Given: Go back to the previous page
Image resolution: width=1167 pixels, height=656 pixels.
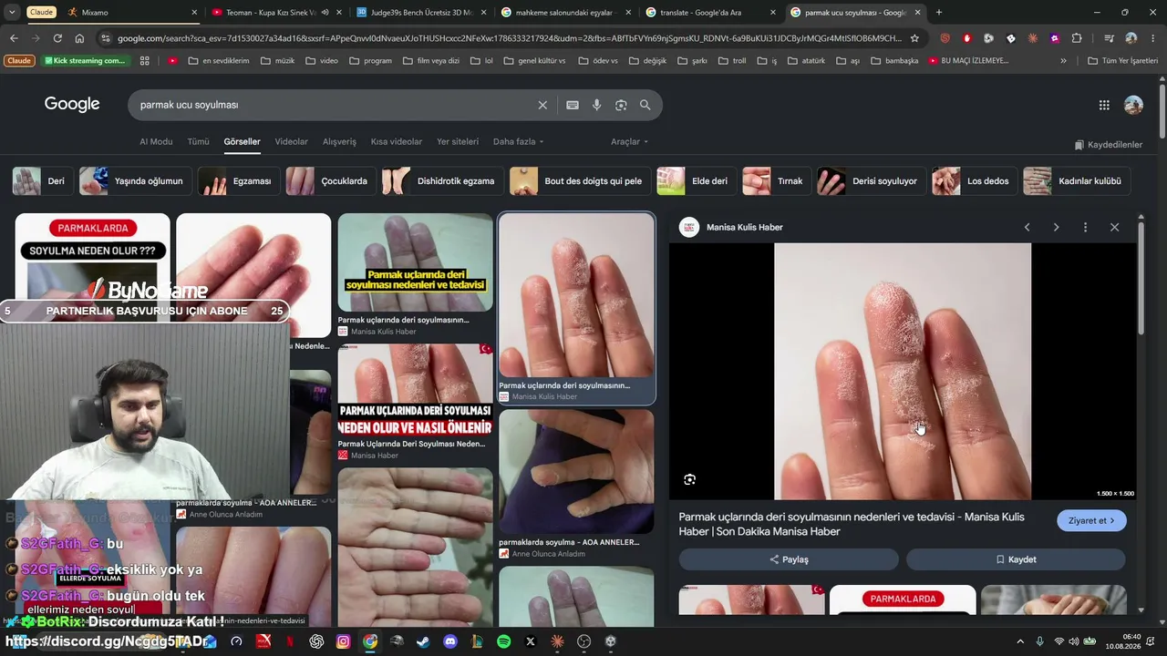Looking at the screenshot, I should tap(14, 38).
